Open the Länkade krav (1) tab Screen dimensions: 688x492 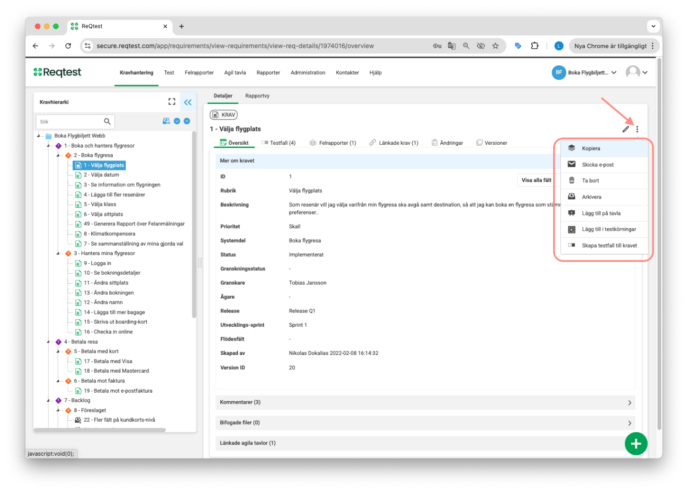[x=394, y=143]
